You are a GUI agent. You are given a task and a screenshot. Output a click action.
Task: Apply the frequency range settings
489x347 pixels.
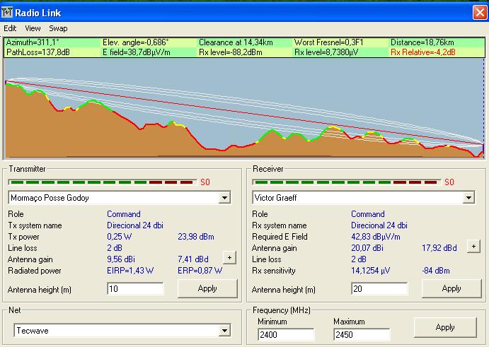pos(444,327)
